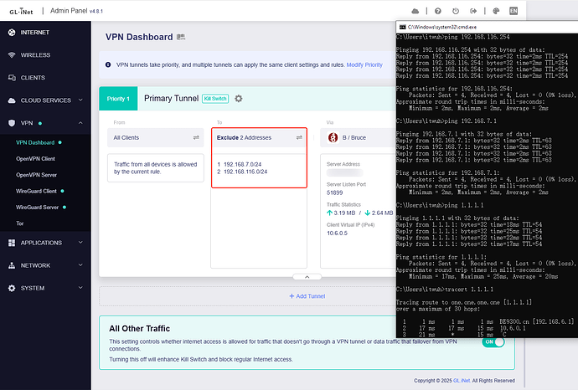Click the cloud status icon in header

(415, 11)
